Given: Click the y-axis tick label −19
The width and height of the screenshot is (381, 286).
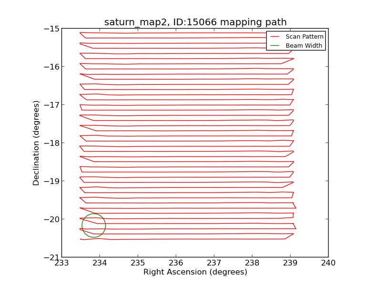Looking at the screenshot, I should (51, 181).
